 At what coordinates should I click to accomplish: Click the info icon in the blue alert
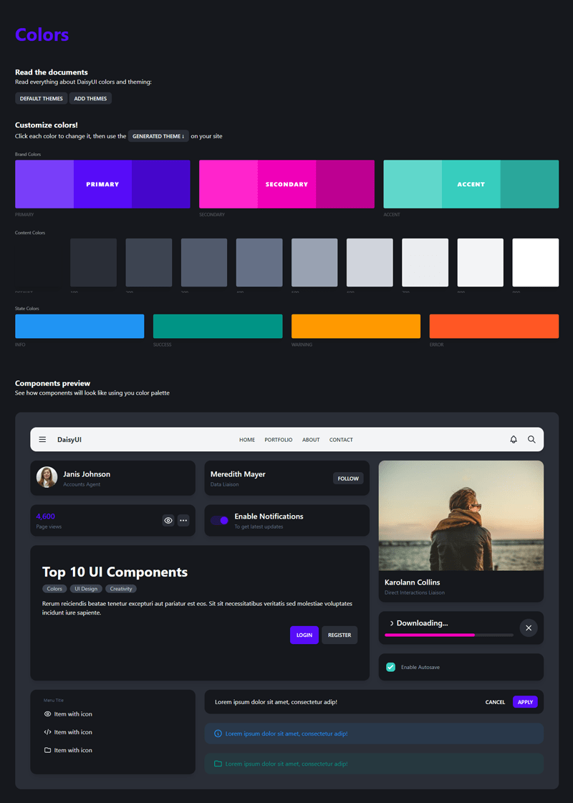point(218,732)
